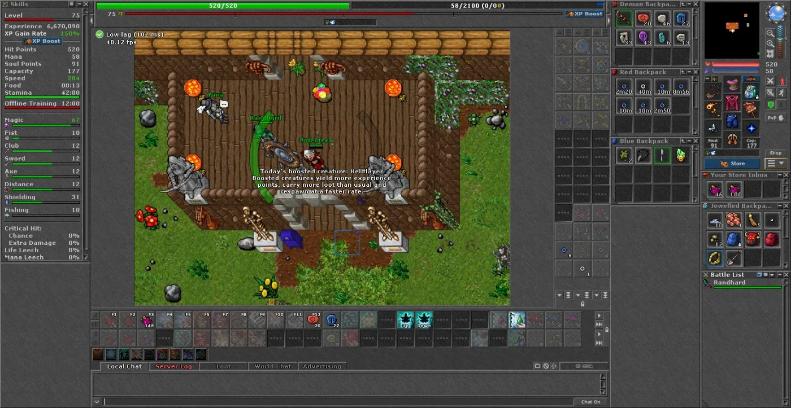Click the backpack equipment slot

[x=751, y=90]
